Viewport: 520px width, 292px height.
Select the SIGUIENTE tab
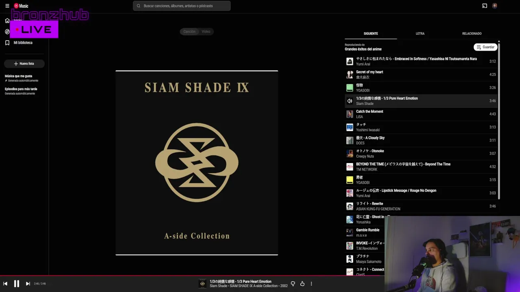coord(371,34)
